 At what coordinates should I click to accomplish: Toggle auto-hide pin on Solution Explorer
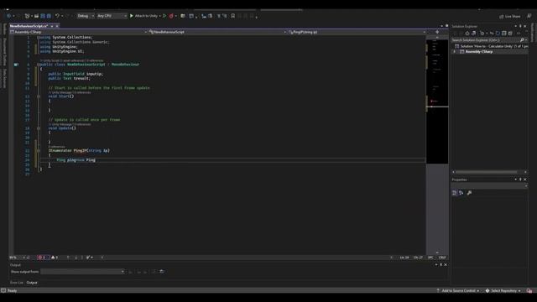520,26
